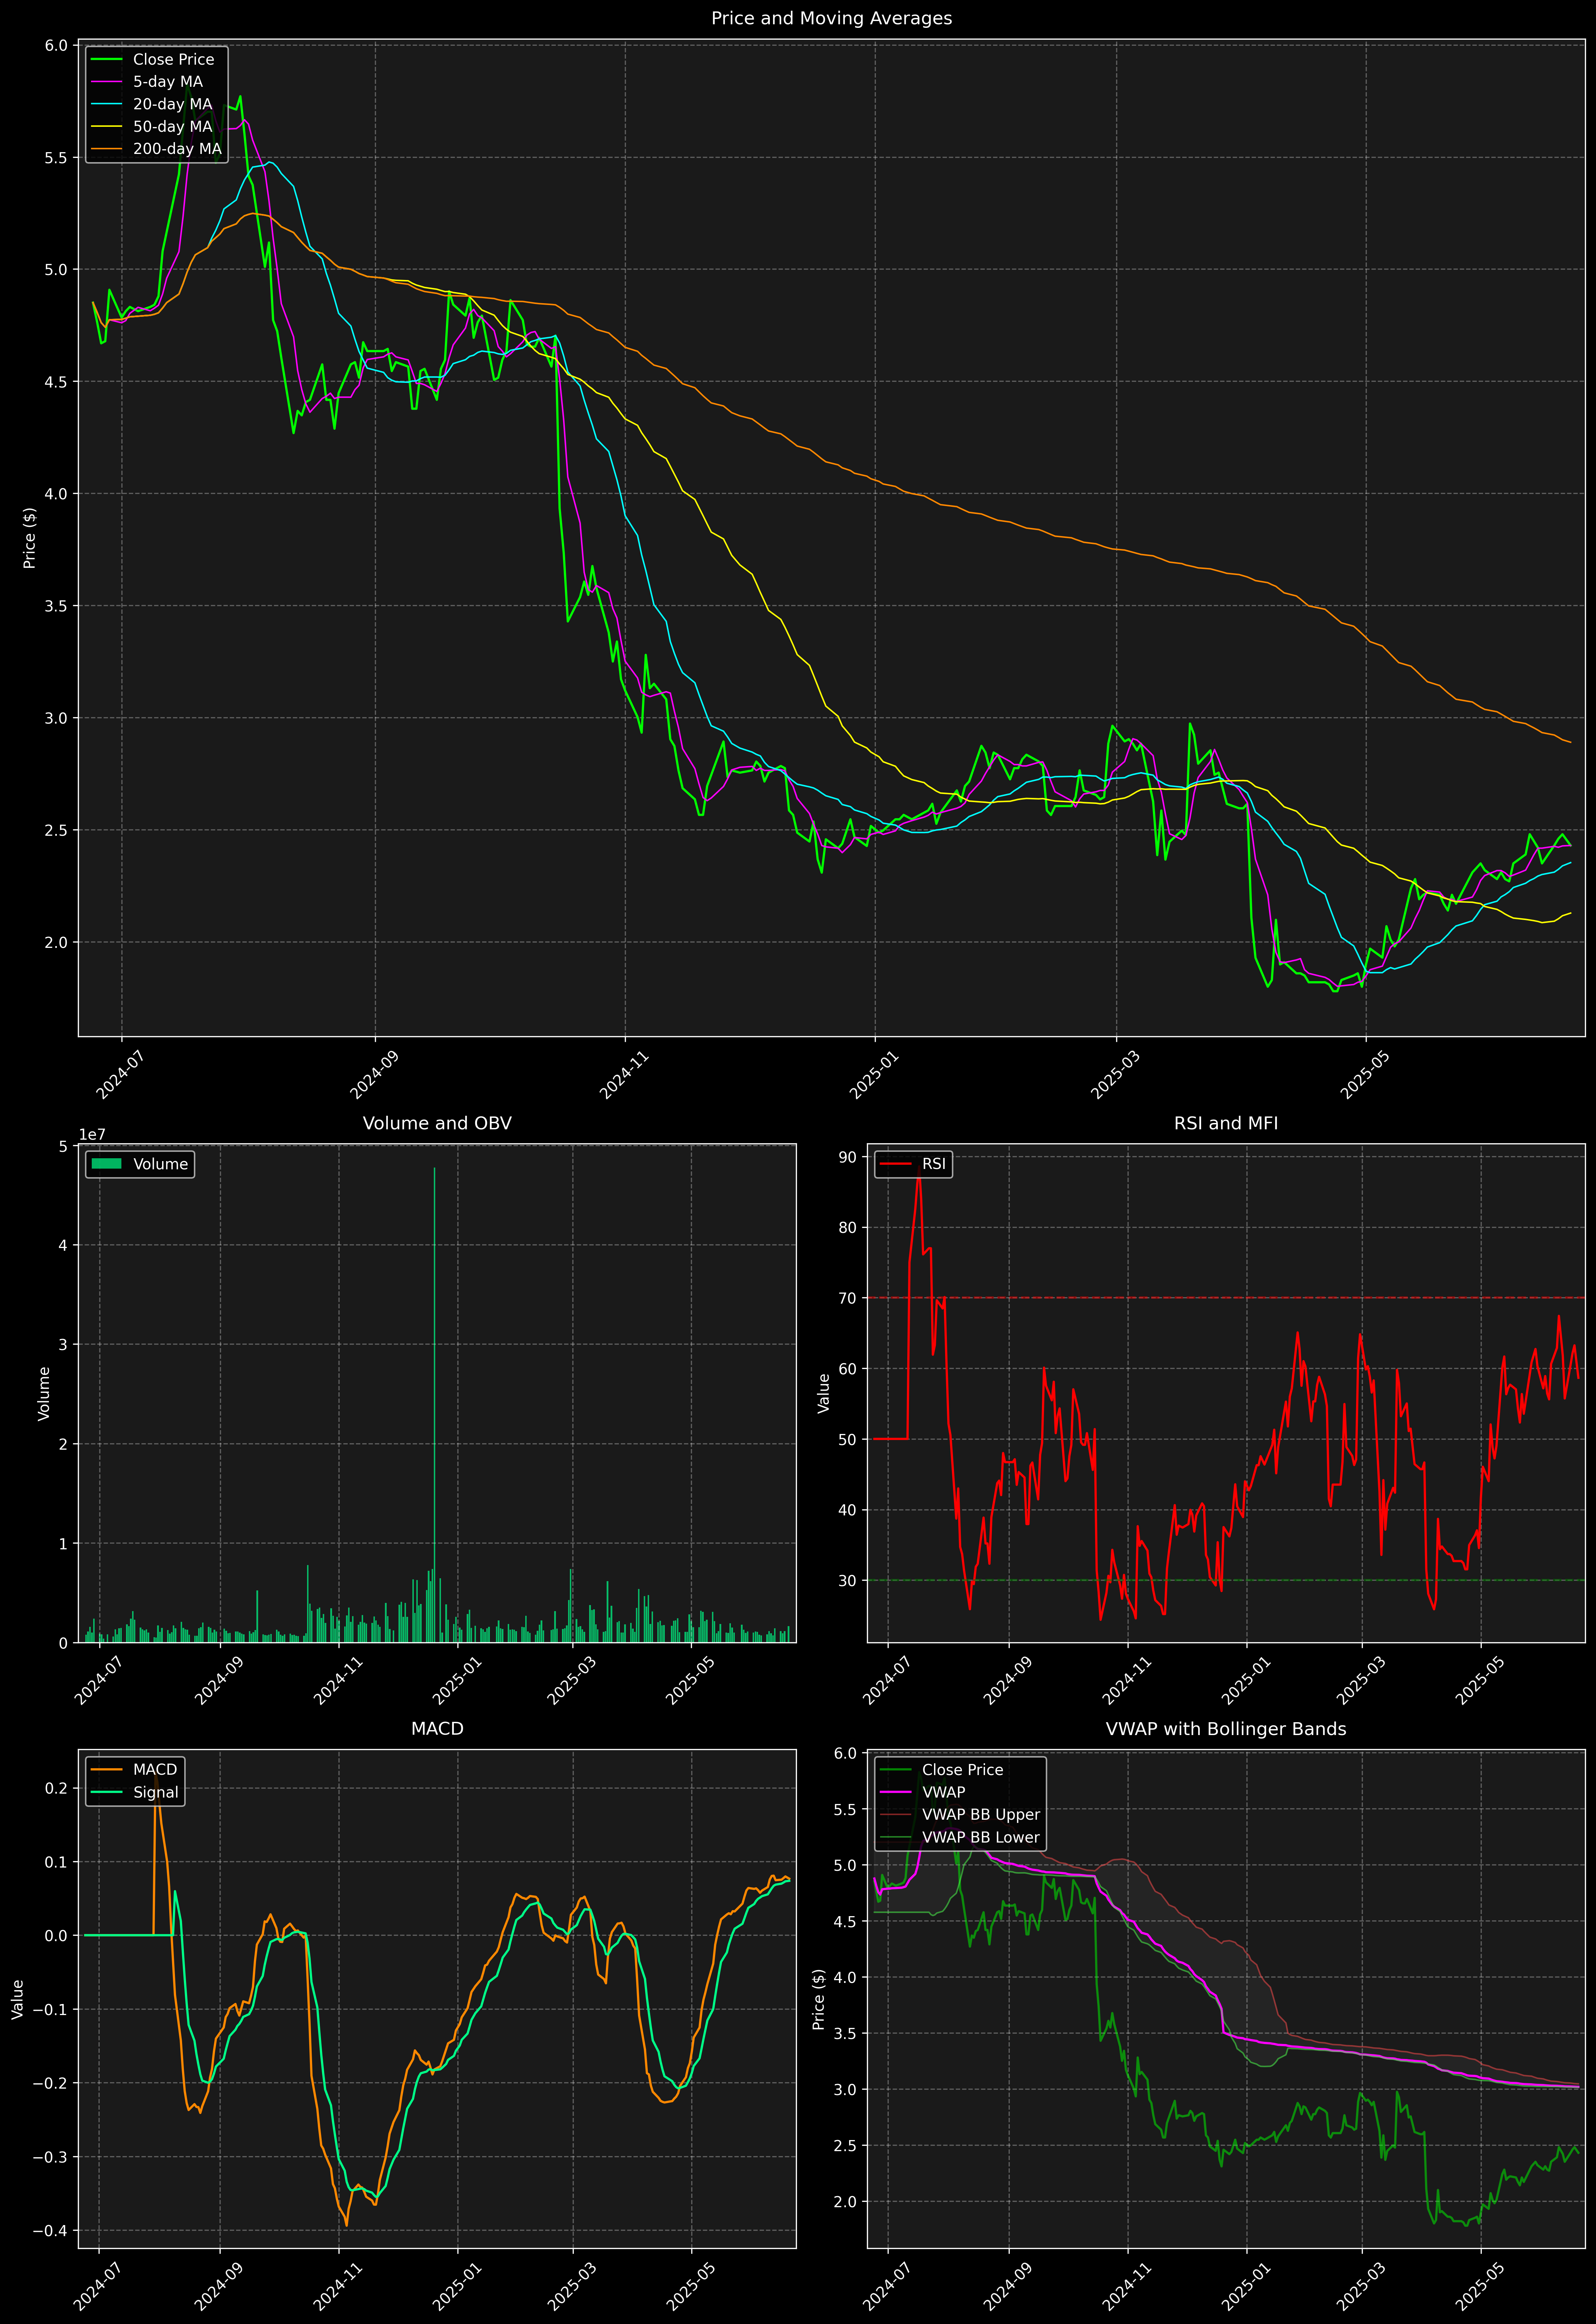Click the '1e7' scale label on Volume chart
1596x2324 pixels.
92,1135
